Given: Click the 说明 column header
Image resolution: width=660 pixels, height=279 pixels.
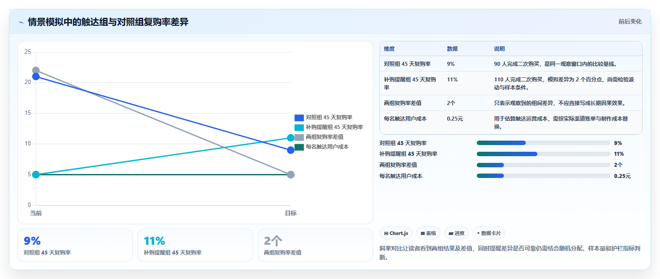Looking at the screenshot, I should (x=499, y=49).
